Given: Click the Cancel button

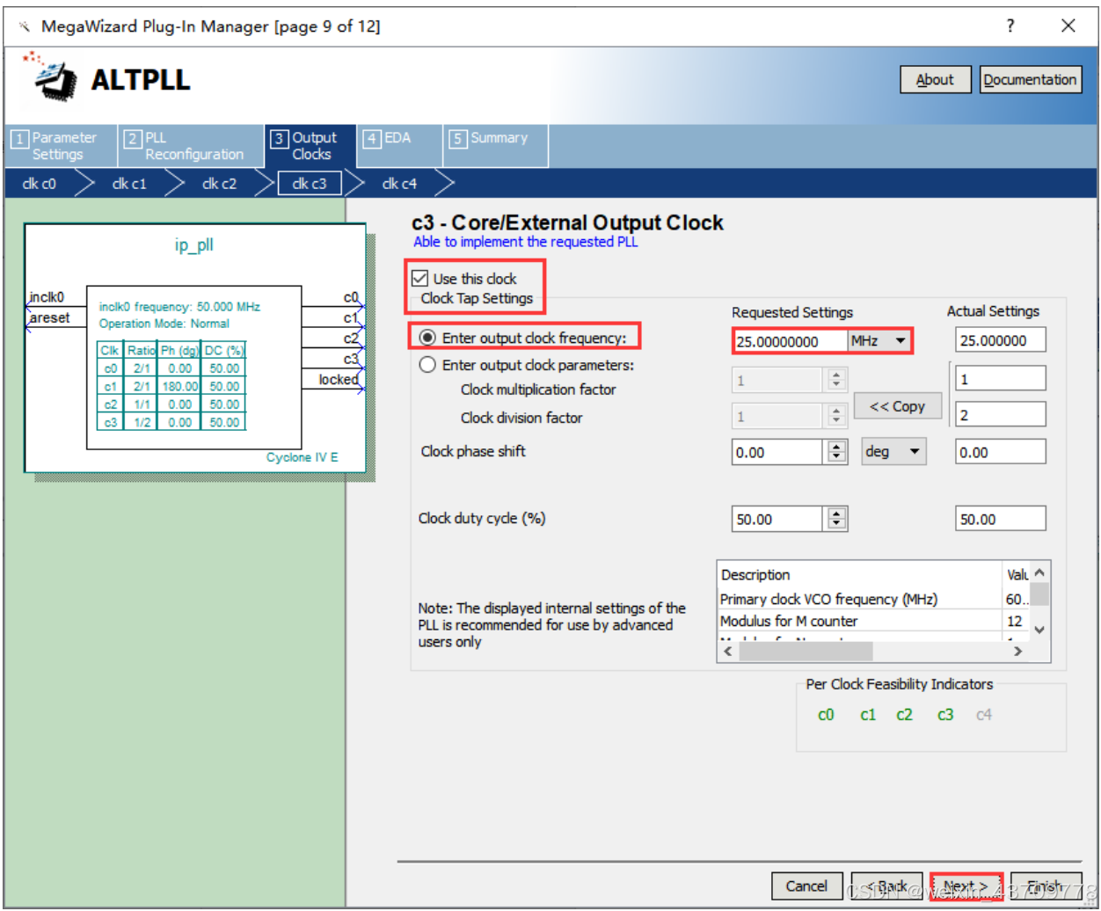Looking at the screenshot, I should [x=806, y=885].
